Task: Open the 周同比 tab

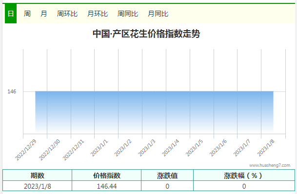Action: coord(128,14)
